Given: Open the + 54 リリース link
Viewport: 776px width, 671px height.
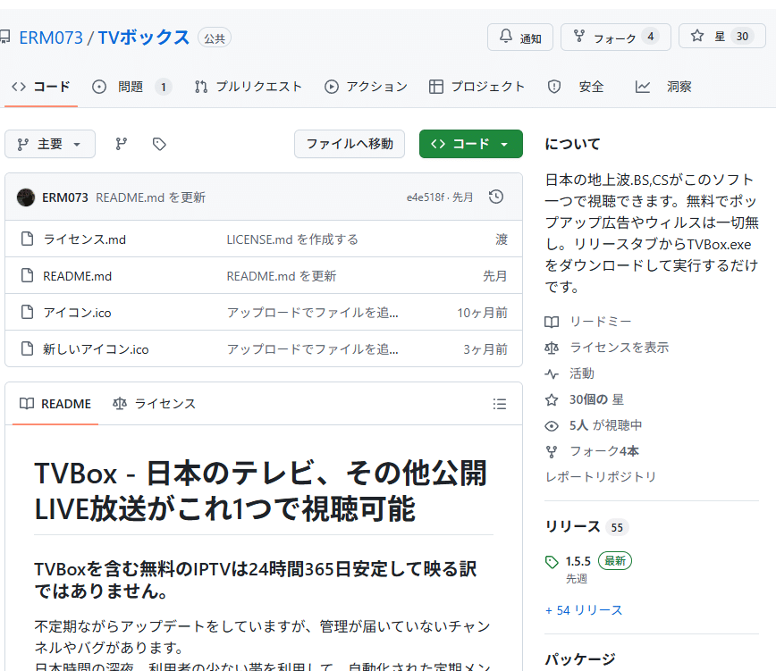Looking at the screenshot, I should (x=584, y=610).
